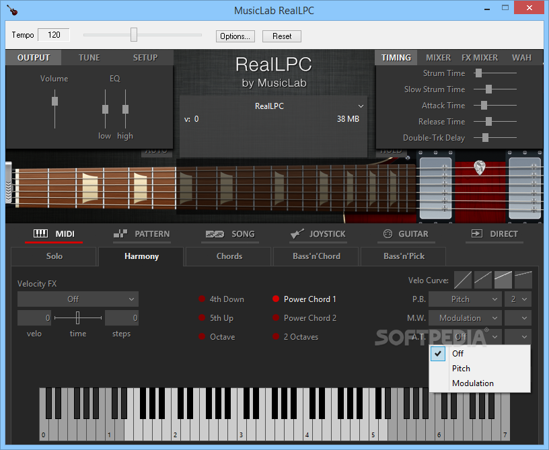Click the steps value field
This screenshot has width=549, height=450.
(x=122, y=317)
